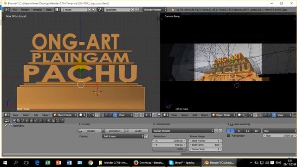Viewport: 297px width, 167px height.
Task: Open the Render Presets dropdown
Action: [x=183, y=131]
